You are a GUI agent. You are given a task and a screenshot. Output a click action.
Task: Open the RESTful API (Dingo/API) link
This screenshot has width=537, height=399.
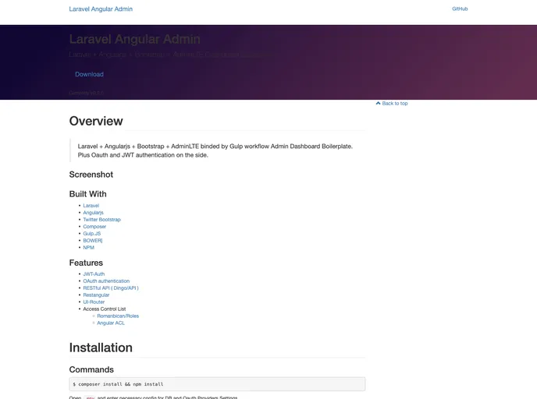pyautogui.click(x=111, y=288)
